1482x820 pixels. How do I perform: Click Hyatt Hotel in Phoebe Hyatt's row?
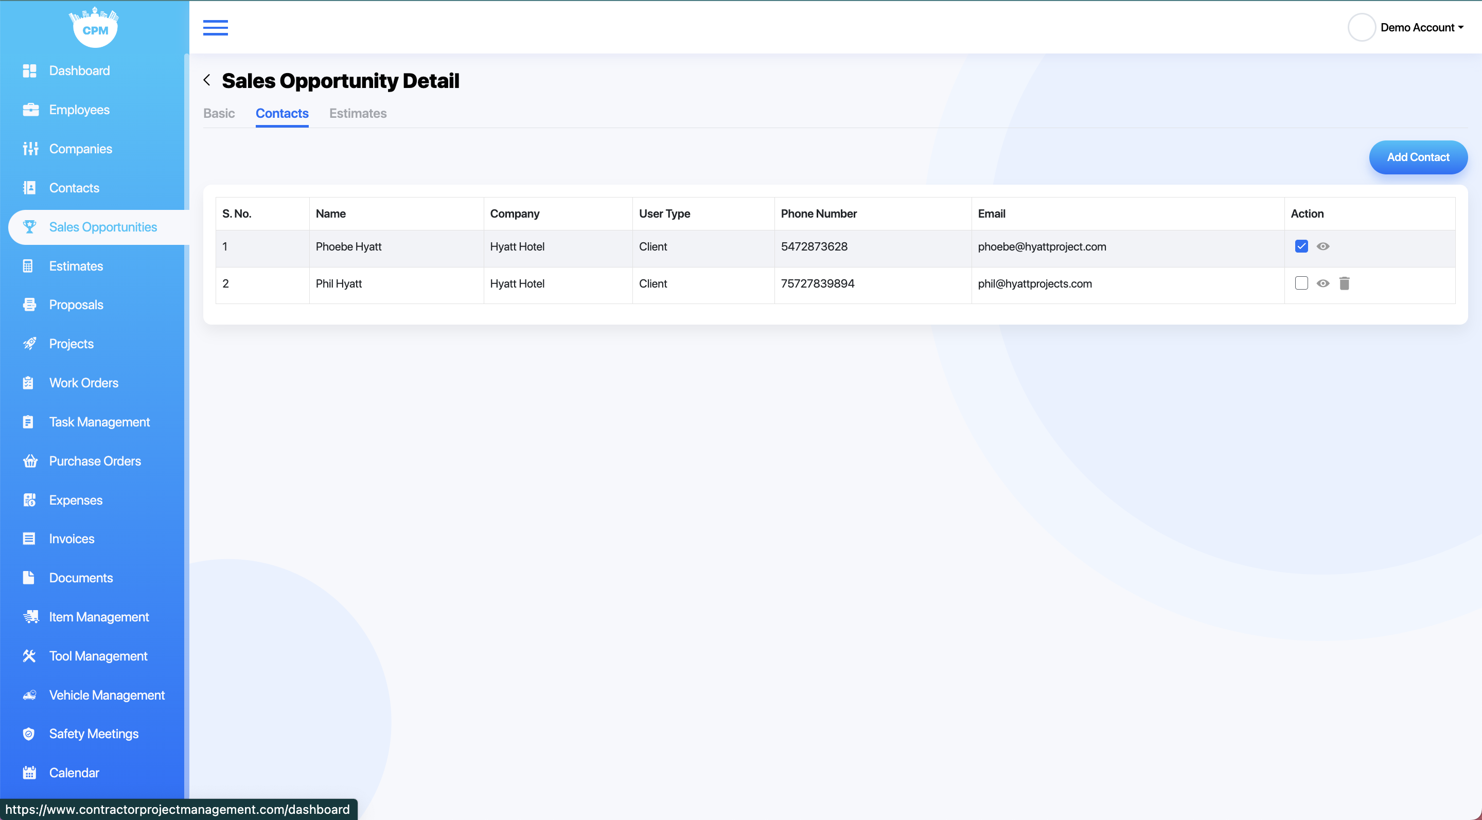pos(517,247)
